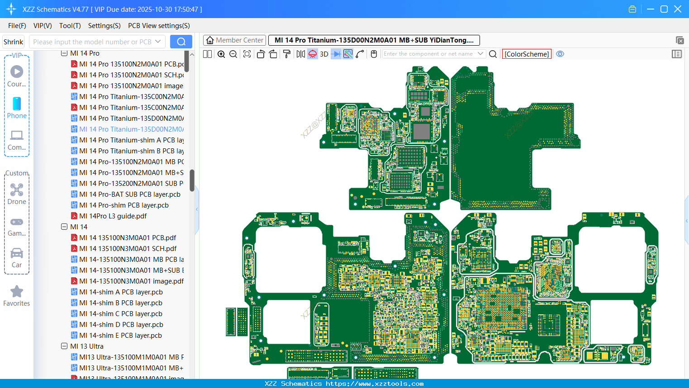This screenshot has height=388, width=689.
Task: Open Favorites
Action: coord(17,296)
